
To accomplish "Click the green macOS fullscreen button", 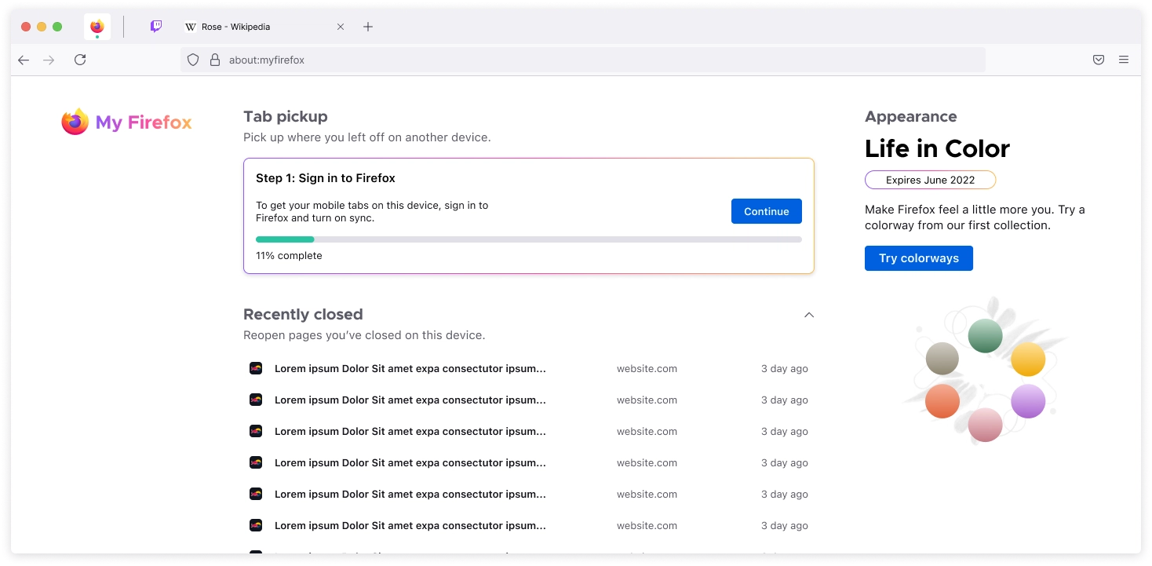I will point(57,27).
